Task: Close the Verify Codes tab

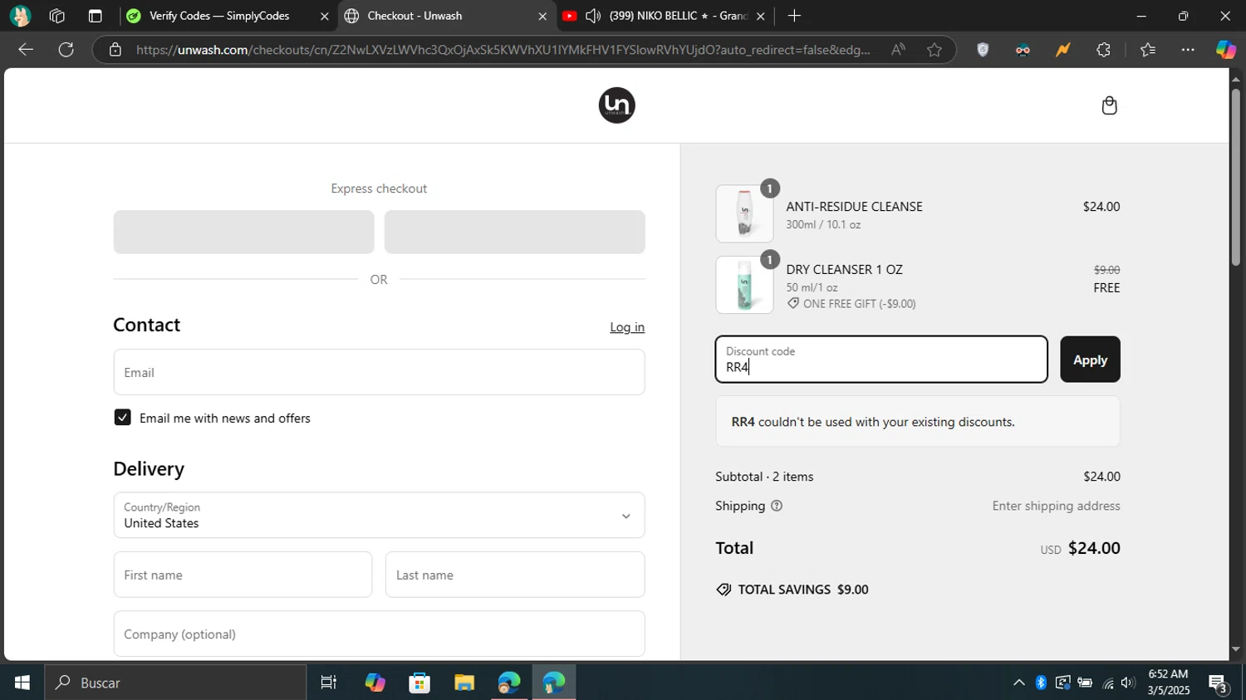Action: pyautogui.click(x=325, y=16)
